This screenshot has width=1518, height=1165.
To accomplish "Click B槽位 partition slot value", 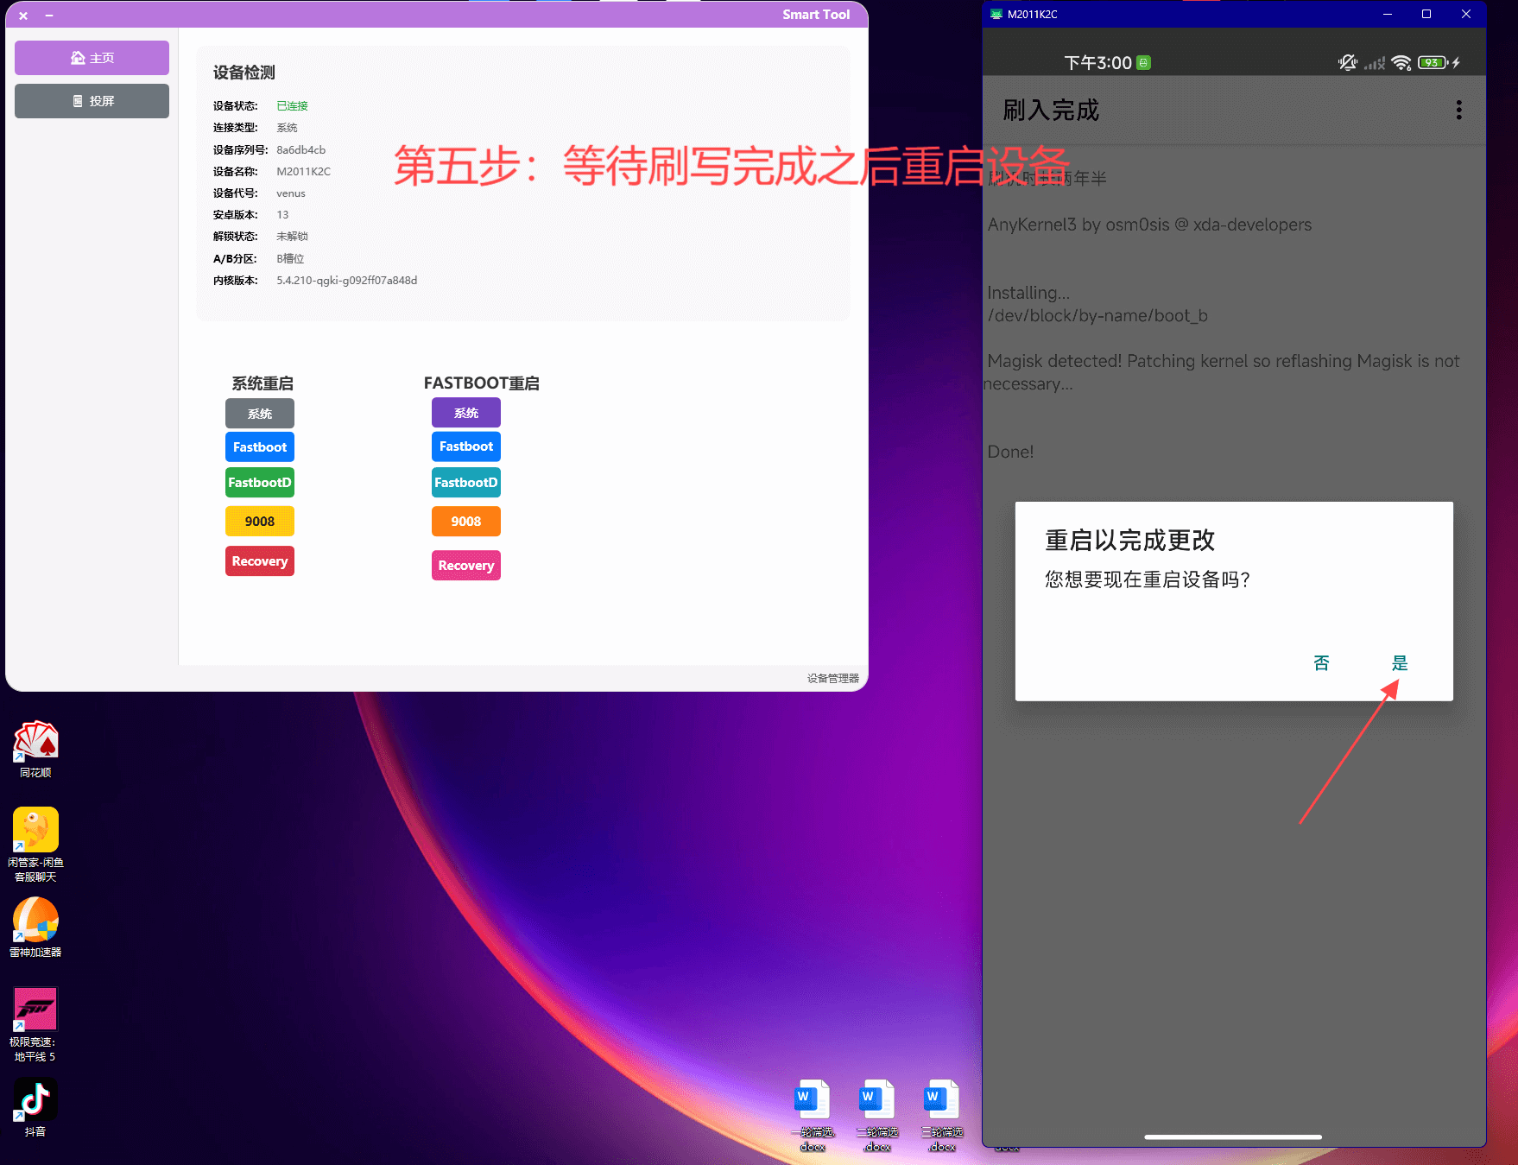I will [x=290, y=259].
